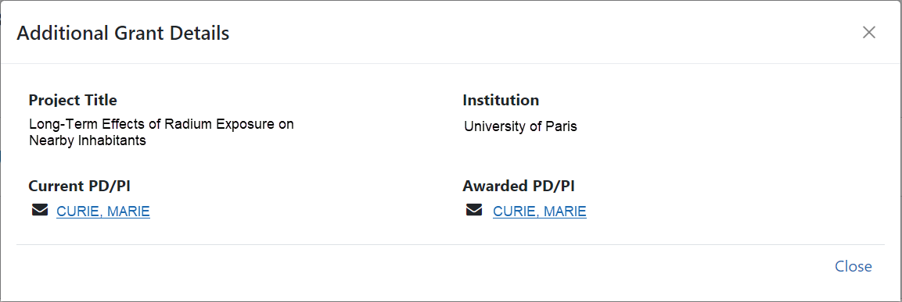The width and height of the screenshot is (902, 302).
Task: Click the Project Title label
Action: pyautogui.click(x=73, y=101)
